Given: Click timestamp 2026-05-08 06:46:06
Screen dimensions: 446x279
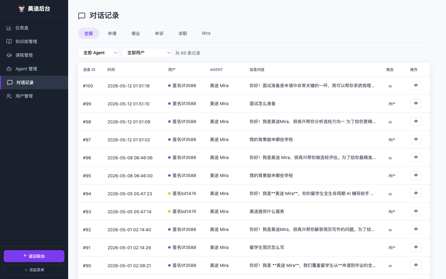Looking at the screenshot, I should point(130,158).
